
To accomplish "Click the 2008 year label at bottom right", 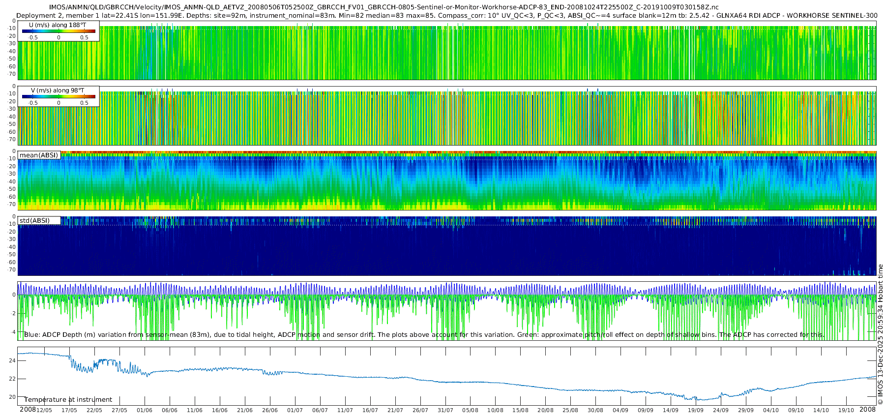I will (867, 410).
